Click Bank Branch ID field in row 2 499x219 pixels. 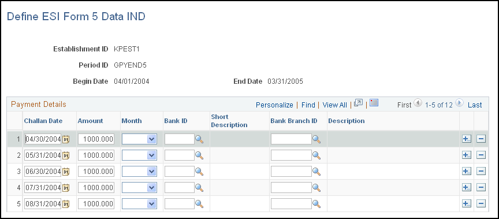[x=291, y=155]
